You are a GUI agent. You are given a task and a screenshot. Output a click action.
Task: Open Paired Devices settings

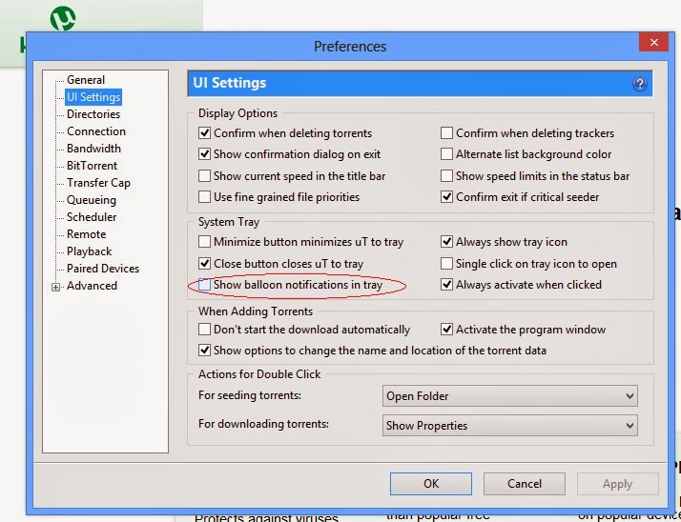[x=103, y=269]
